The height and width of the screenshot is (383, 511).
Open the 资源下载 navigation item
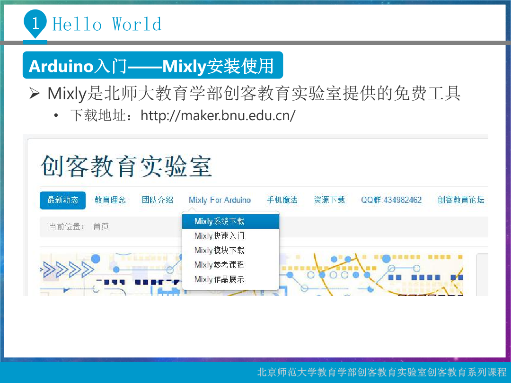point(329,200)
